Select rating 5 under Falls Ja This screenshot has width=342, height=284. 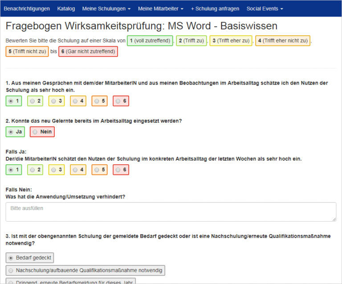point(99,170)
